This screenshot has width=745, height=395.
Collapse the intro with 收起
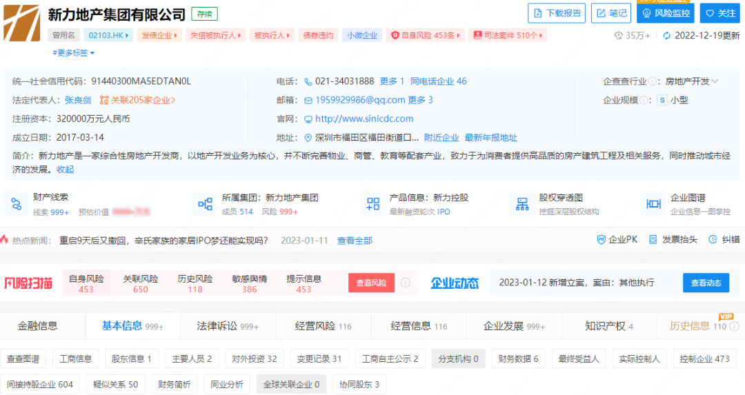[65, 170]
